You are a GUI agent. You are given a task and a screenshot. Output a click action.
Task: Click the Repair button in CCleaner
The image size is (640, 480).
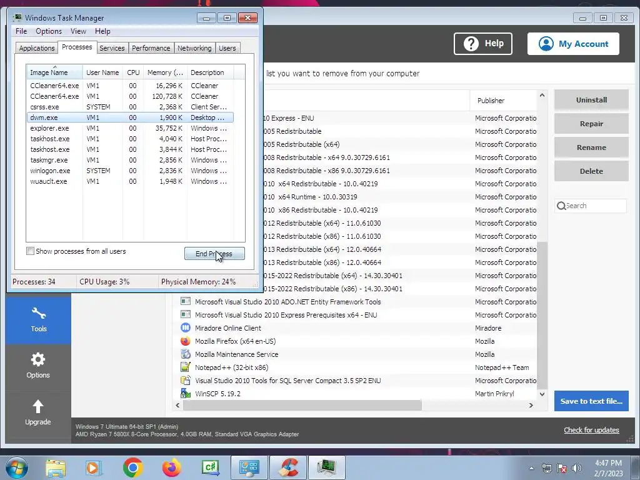[591, 124]
